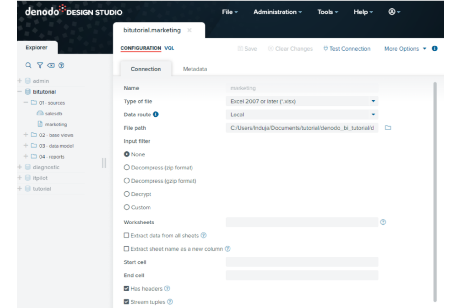Close the bitutorial.marketing tab
This screenshot has width=461, height=308.
(189, 30)
